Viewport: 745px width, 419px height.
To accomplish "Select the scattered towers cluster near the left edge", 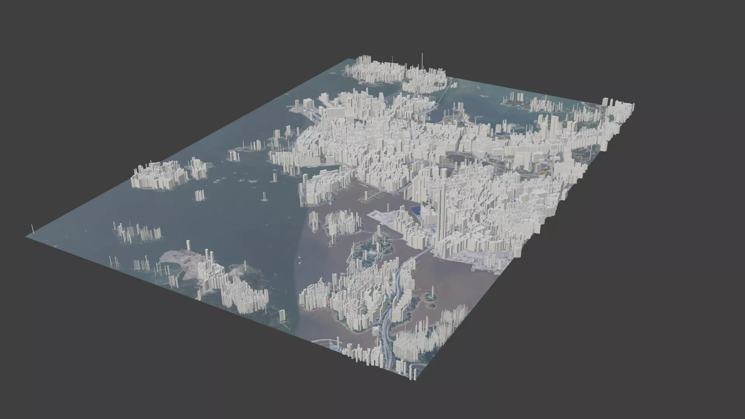I will [138, 233].
